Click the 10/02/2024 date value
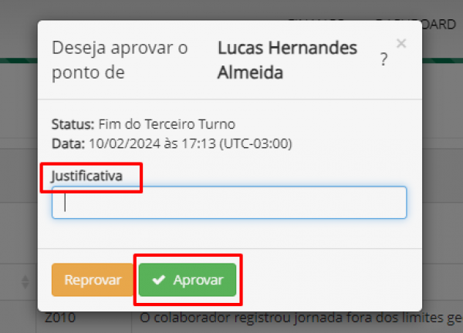Image resolution: width=463 pixels, height=333 pixels. (114, 143)
